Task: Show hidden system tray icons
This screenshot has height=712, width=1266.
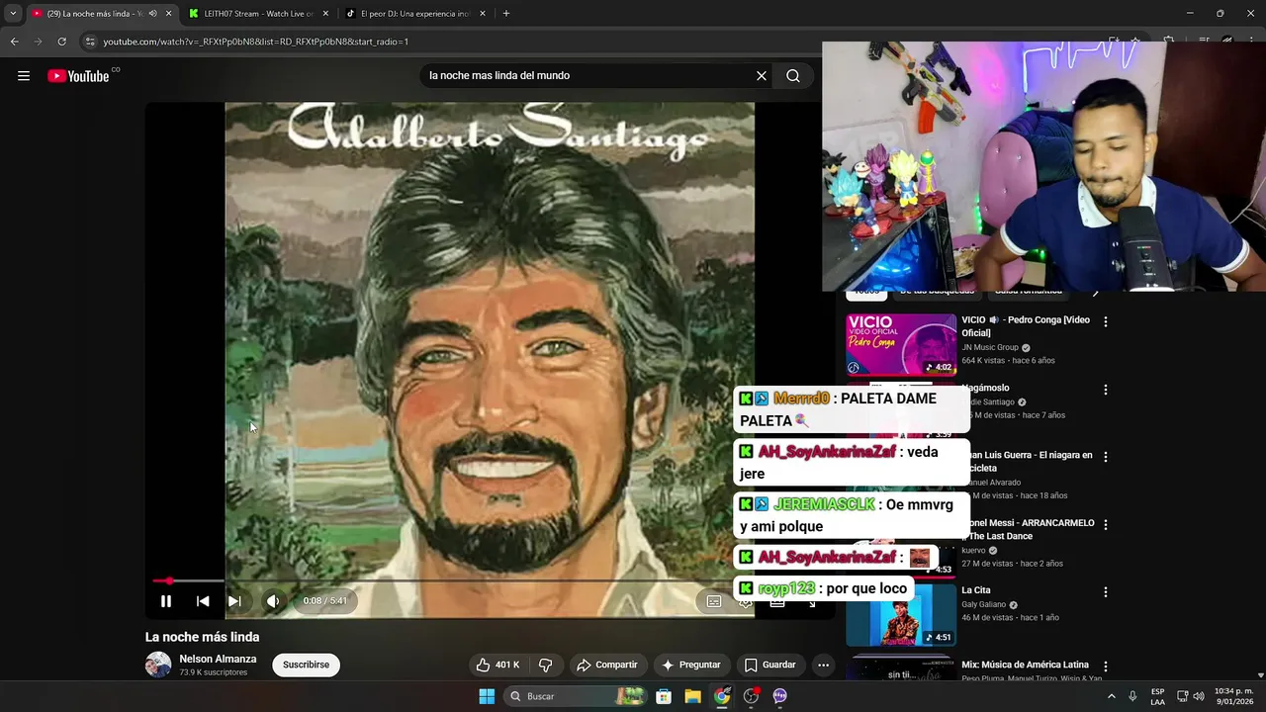Action: click(x=1111, y=696)
